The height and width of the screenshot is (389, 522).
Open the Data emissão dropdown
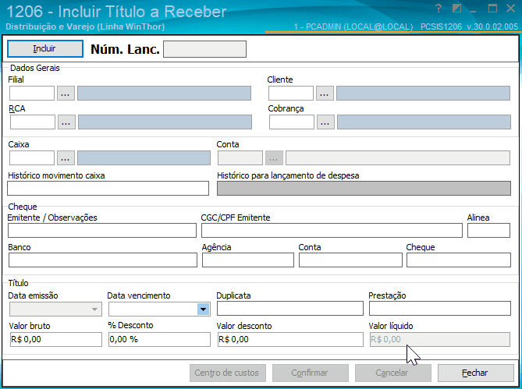[x=95, y=309]
